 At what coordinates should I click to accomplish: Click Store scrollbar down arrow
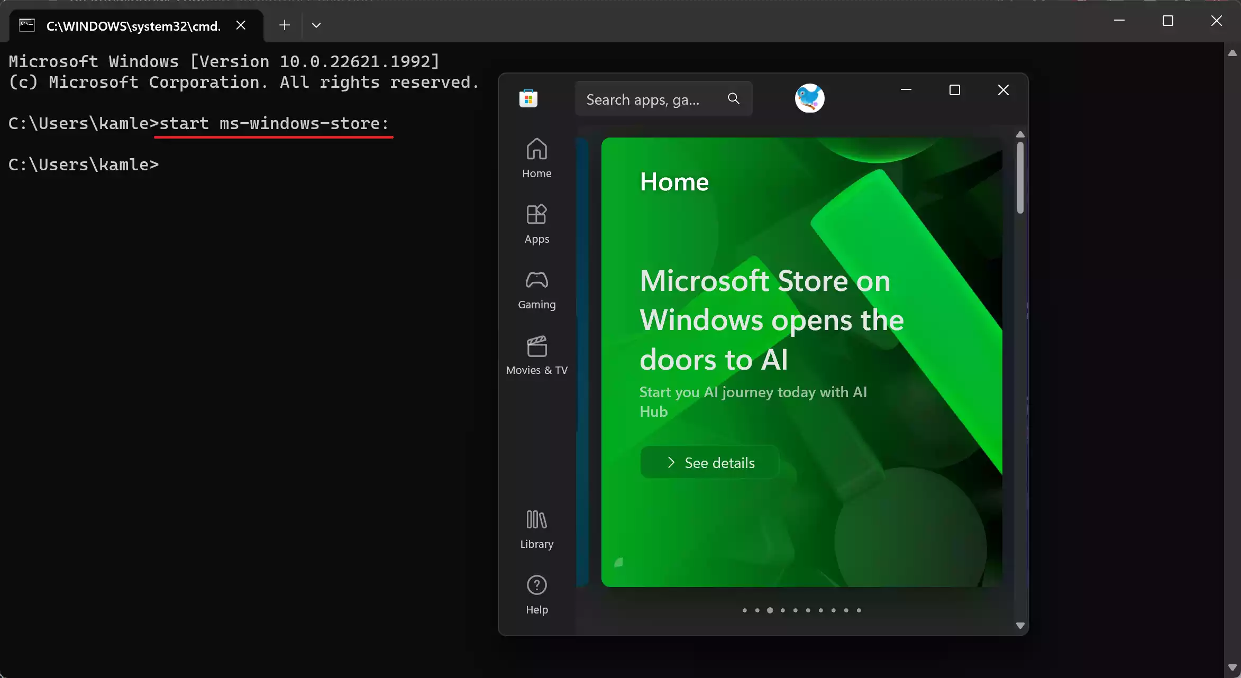click(x=1020, y=626)
